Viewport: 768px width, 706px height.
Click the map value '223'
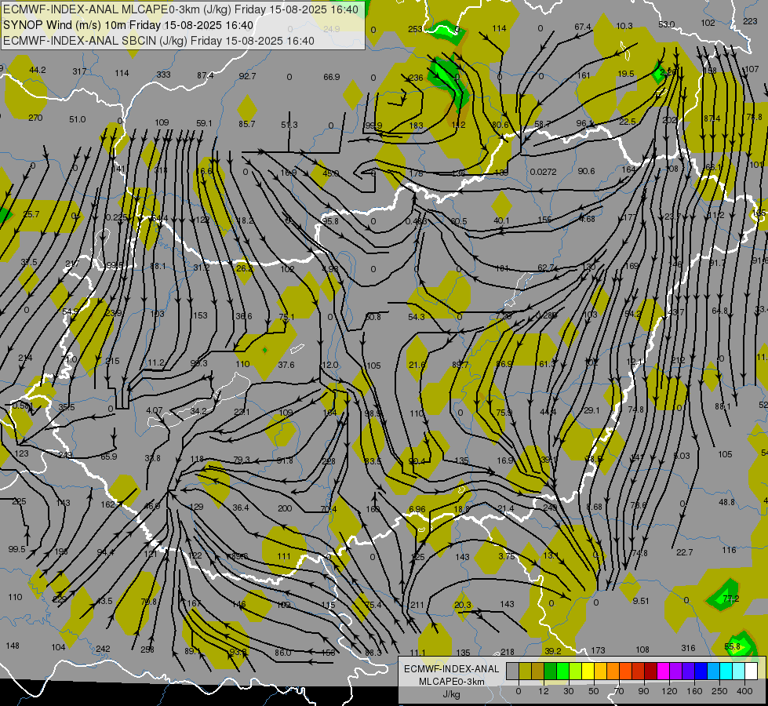coord(750,21)
